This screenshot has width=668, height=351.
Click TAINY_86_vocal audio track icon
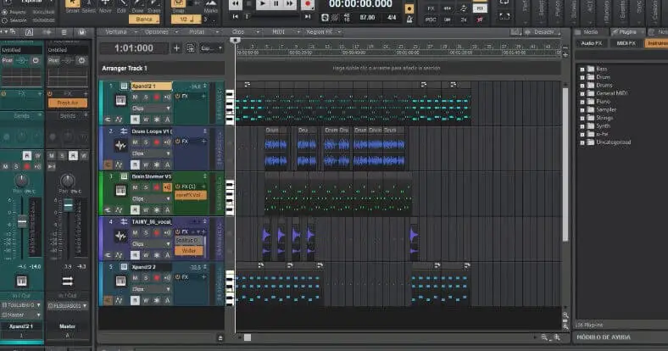(x=120, y=236)
